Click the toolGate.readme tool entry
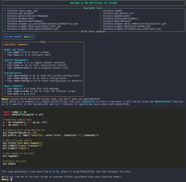186x182 pixels. click(x=112, y=11)
